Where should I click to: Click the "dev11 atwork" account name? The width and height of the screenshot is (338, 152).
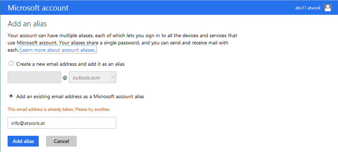(x=308, y=8)
